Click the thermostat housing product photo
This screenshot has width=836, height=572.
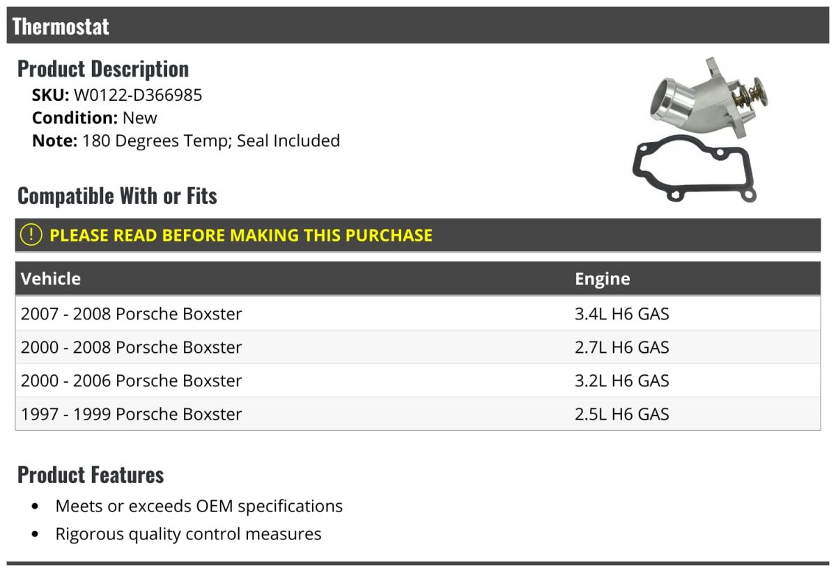coord(704,97)
